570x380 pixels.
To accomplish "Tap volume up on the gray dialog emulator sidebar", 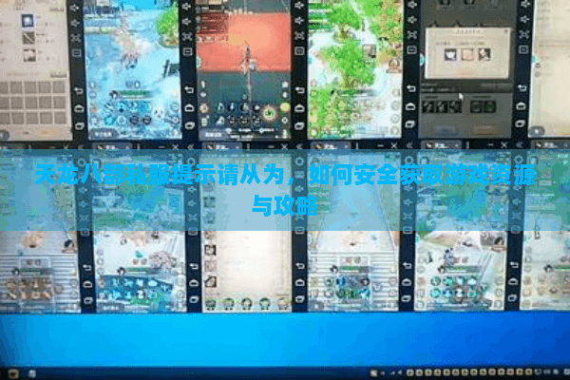I will click(524, 5).
